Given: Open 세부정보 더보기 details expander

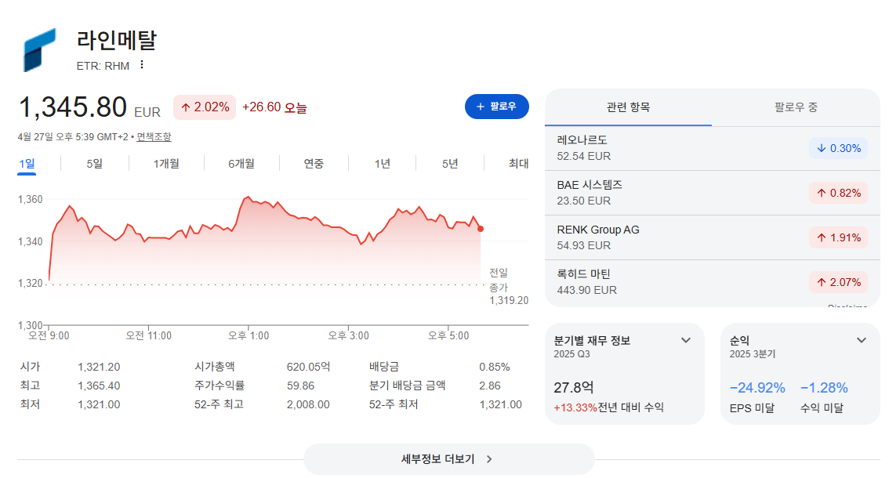Looking at the screenshot, I should click(x=448, y=458).
